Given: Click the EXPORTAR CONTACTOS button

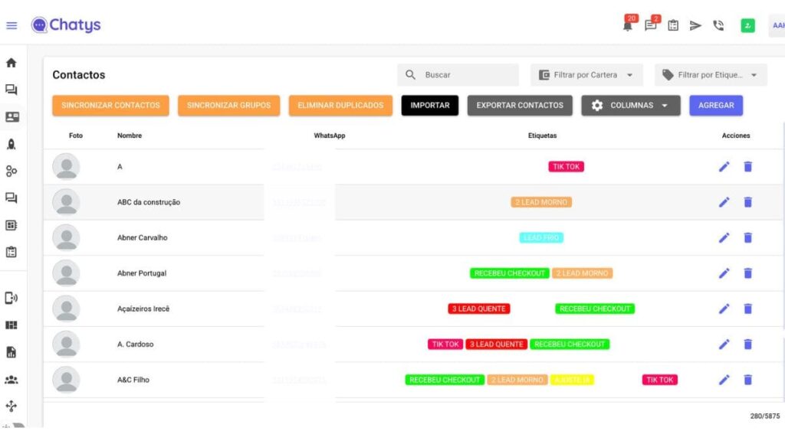Looking at the screenshot, I should click(x=520, y=106).
